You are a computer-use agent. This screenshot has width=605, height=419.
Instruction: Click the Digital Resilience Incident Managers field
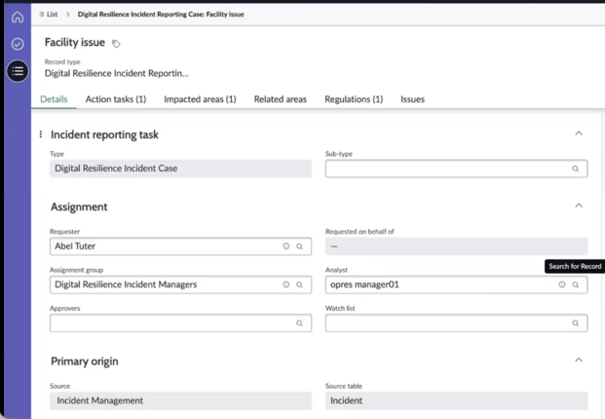[x=180, y=285]
